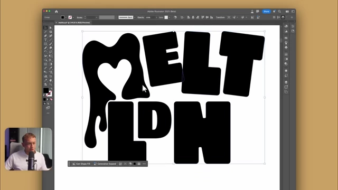Set paint mode to Color
The height and width of the screenshot is (190, 338).
coord(44,99)
